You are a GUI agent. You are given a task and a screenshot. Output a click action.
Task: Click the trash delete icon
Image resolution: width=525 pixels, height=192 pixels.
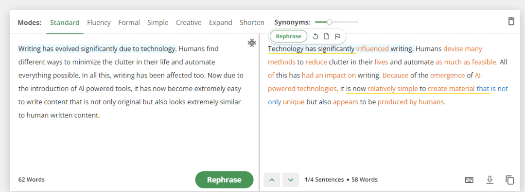[511, 21]
